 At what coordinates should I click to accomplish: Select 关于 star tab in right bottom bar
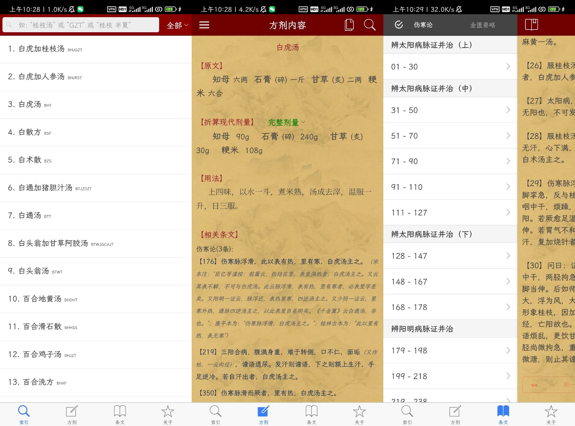click(551, 415)
